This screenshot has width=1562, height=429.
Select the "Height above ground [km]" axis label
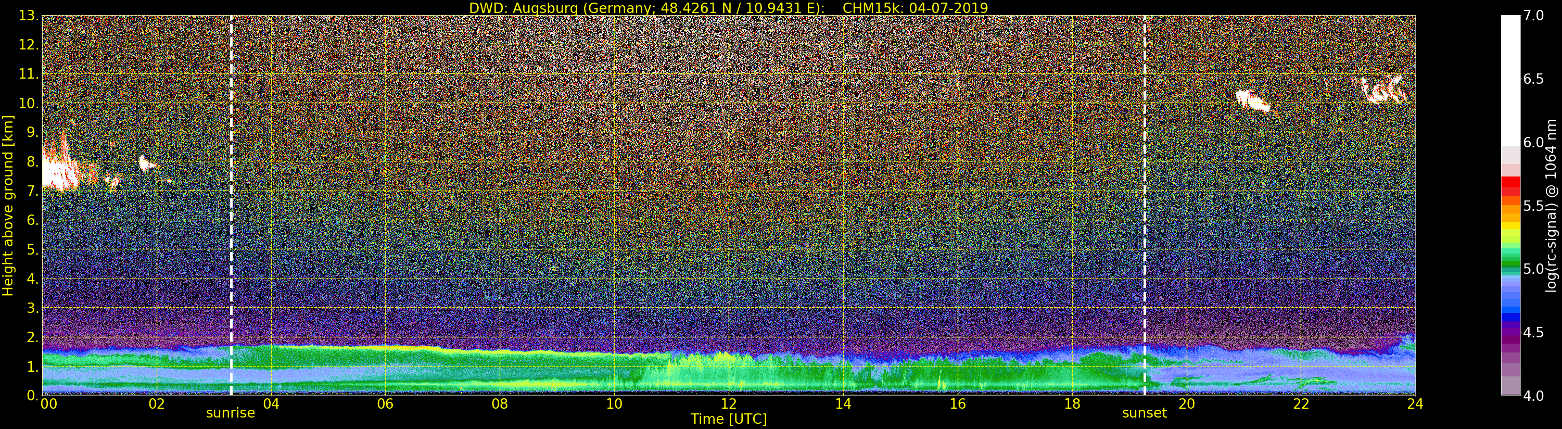pos(8,206)
